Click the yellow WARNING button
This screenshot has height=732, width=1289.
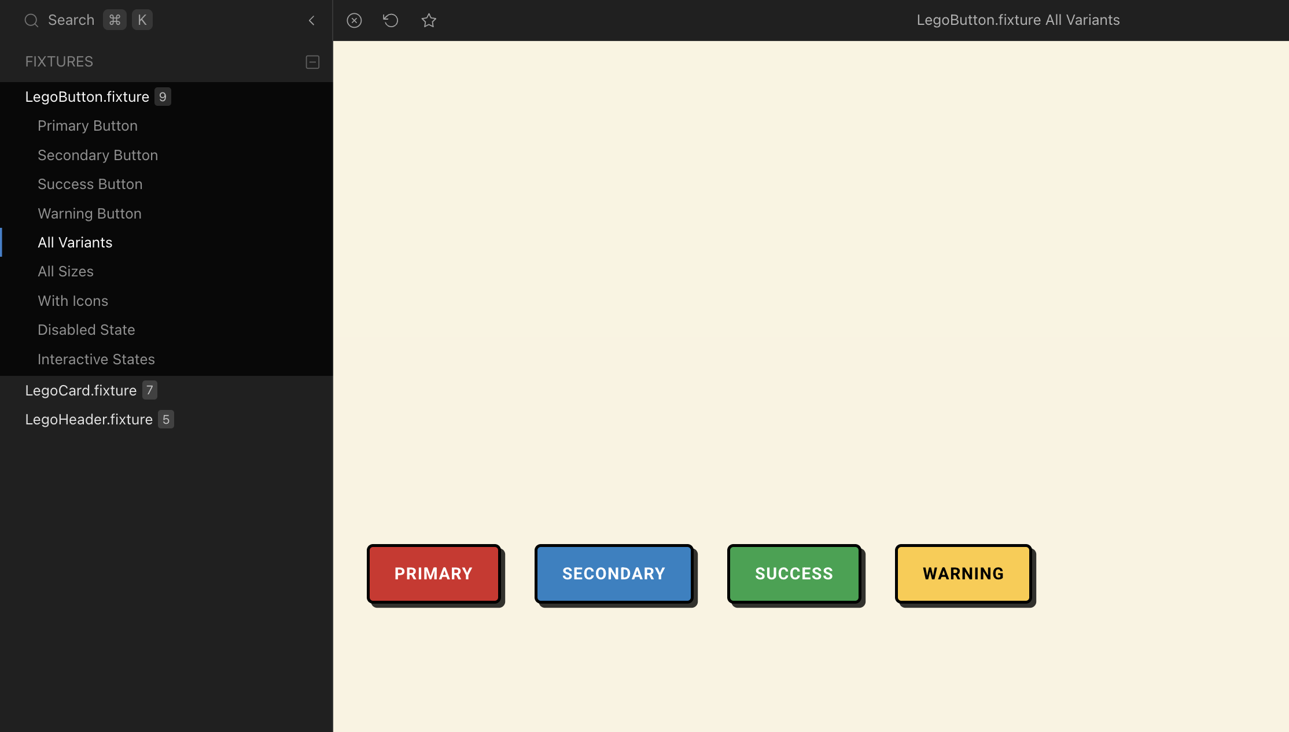[x=963, y=574]
